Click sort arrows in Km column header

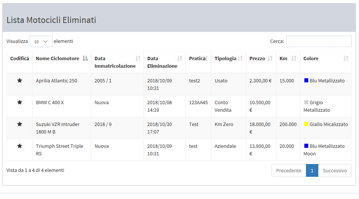click(x=294, y=58)
